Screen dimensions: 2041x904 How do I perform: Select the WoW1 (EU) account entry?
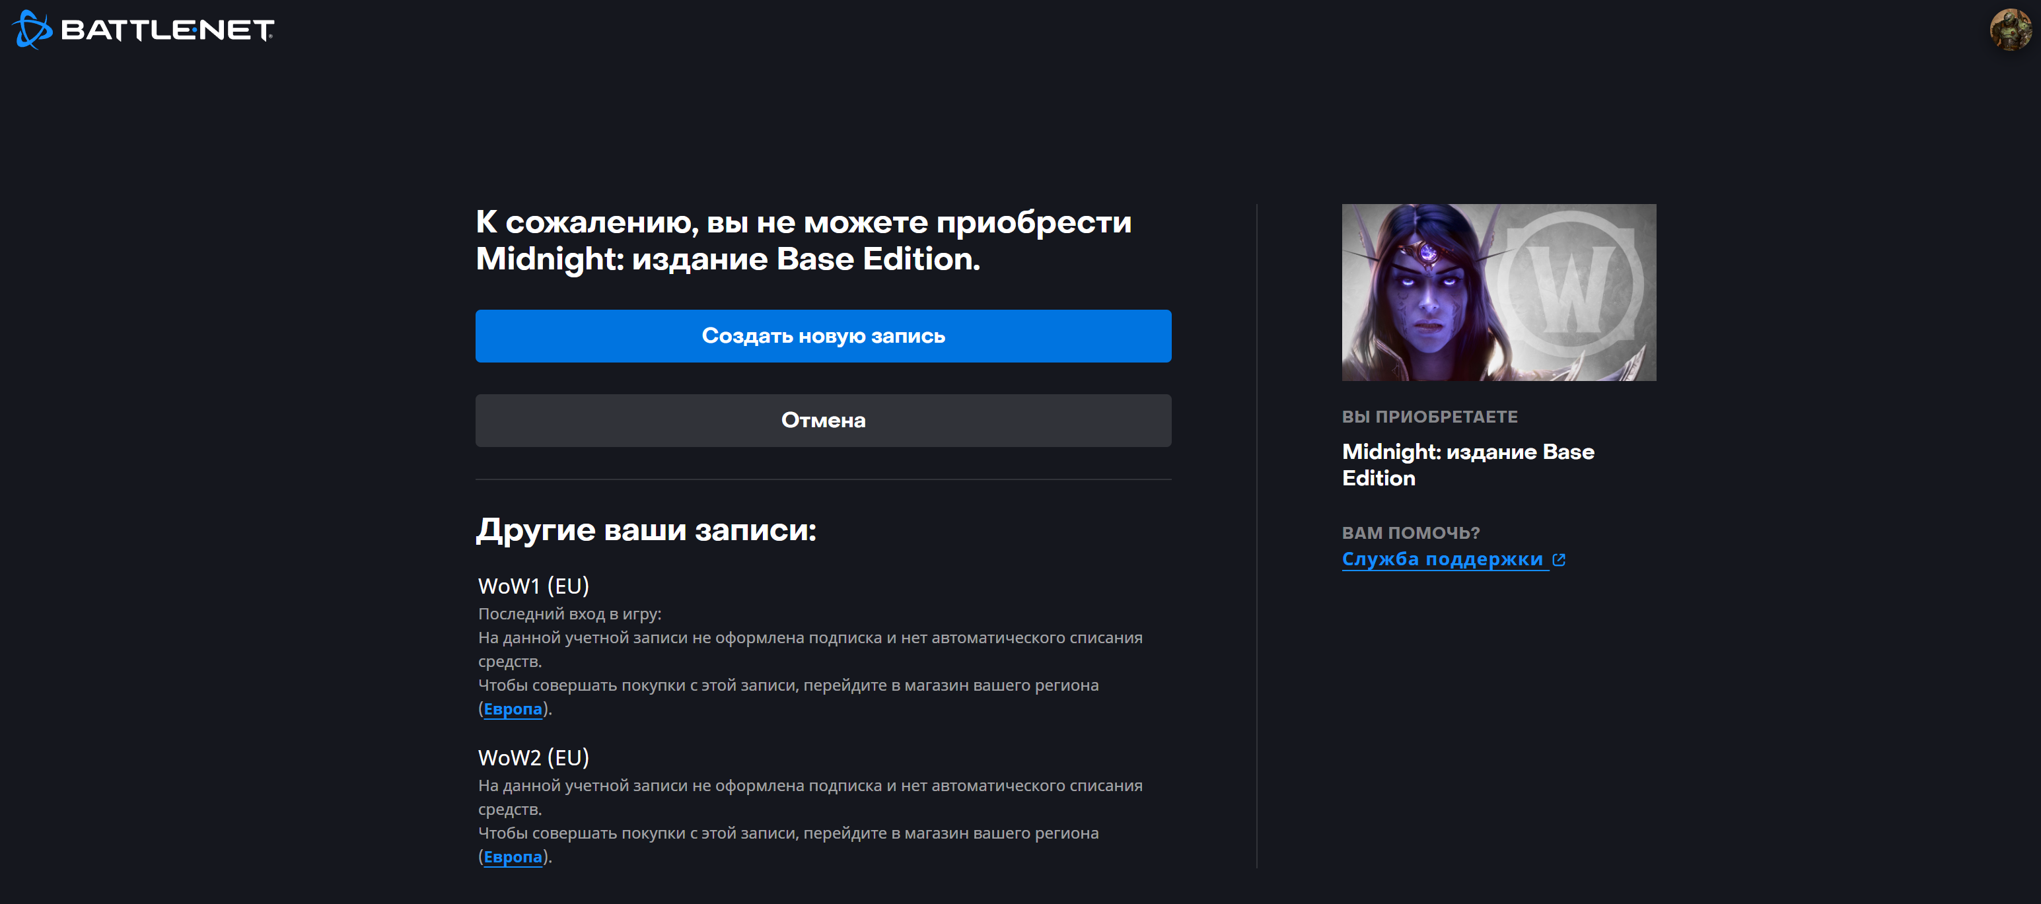(x=533, y=586)
